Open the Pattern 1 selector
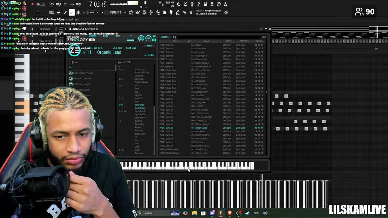This screenshot has width=388, height=218. [115, 12]
